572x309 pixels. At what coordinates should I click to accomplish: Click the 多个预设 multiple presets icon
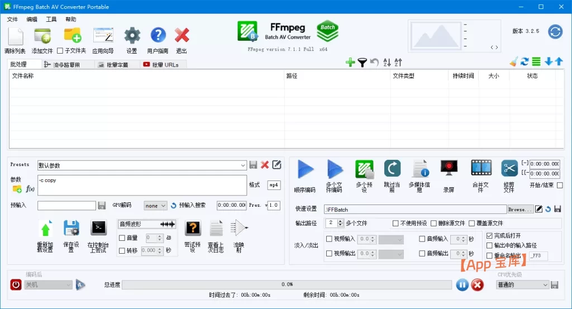click(364, 169)
